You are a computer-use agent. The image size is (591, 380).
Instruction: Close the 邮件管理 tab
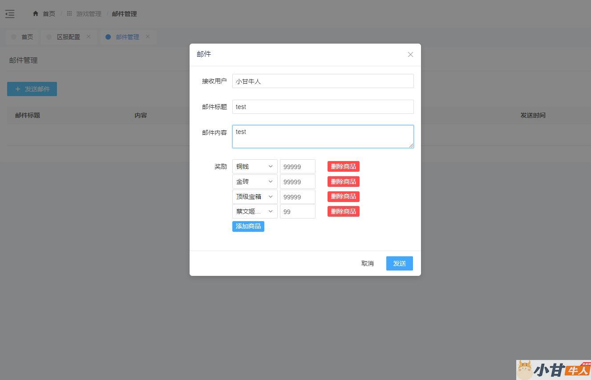148,36
